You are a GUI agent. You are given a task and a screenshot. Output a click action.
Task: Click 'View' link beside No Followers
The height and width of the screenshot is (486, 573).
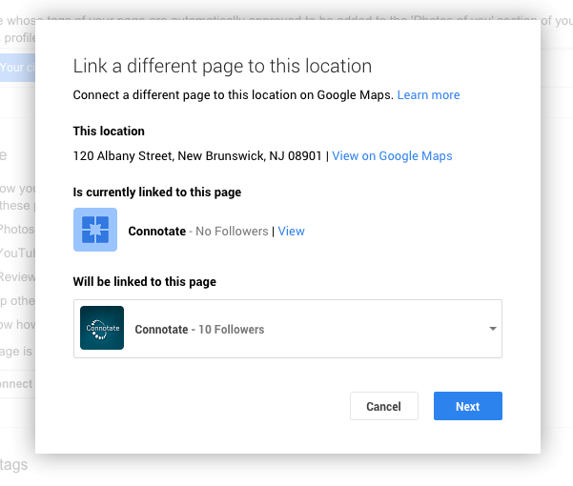[291, 231]
